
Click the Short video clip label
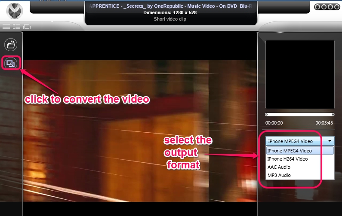coord(170,19)
